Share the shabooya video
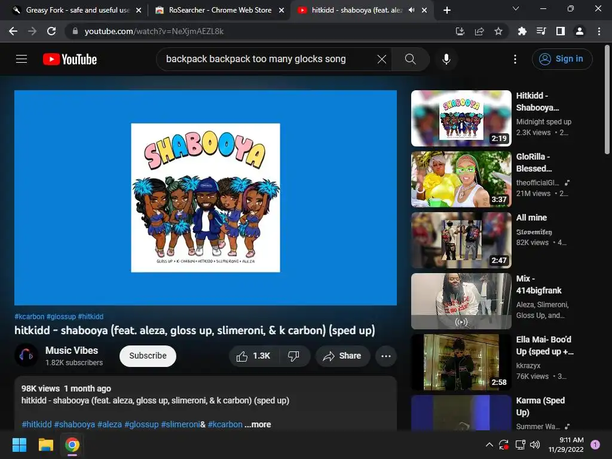This screenshot has height=459, width=612. click(342, 356)
